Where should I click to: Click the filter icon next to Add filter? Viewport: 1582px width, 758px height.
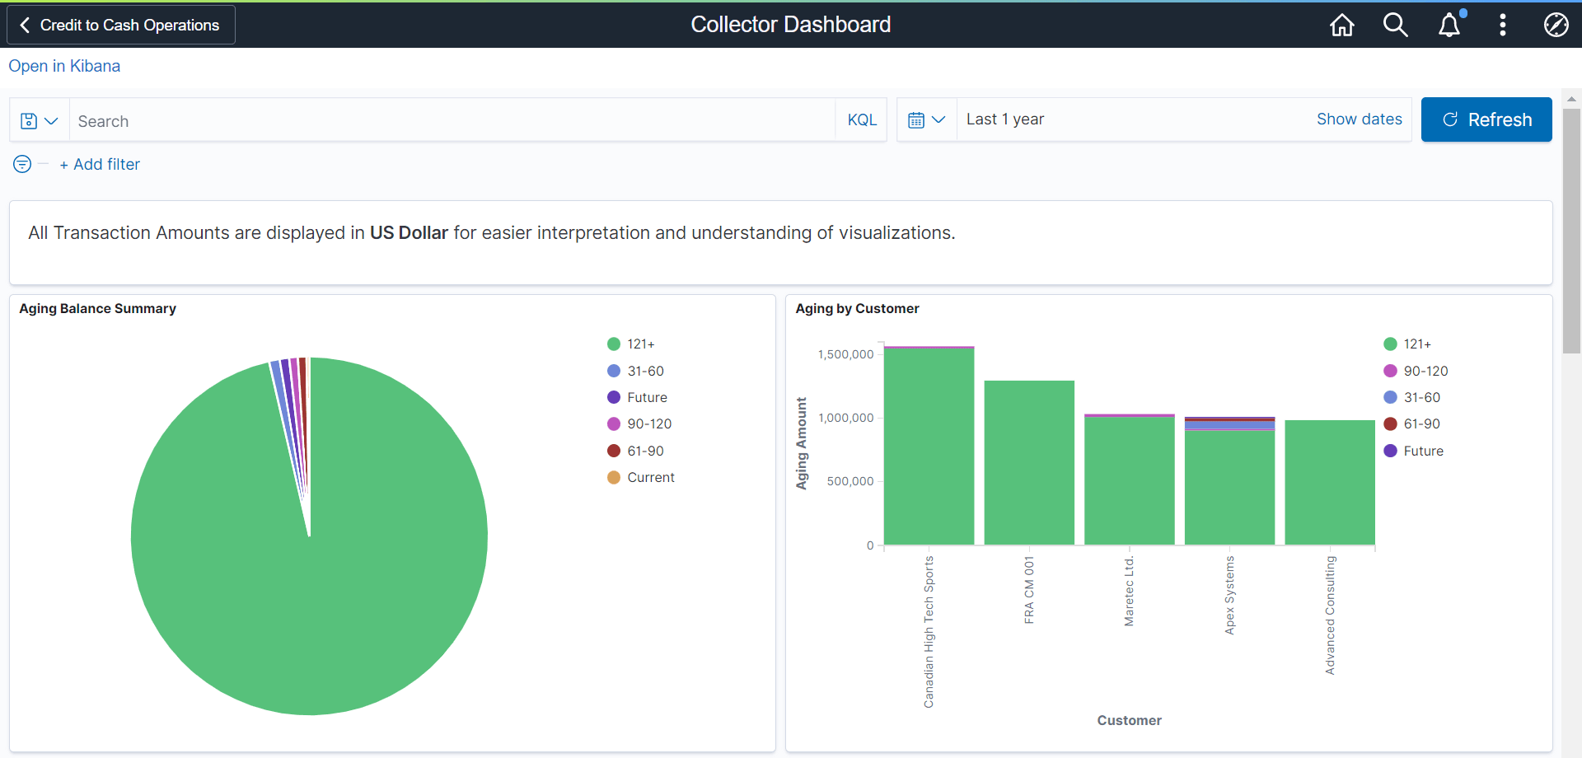click(21, 164)
